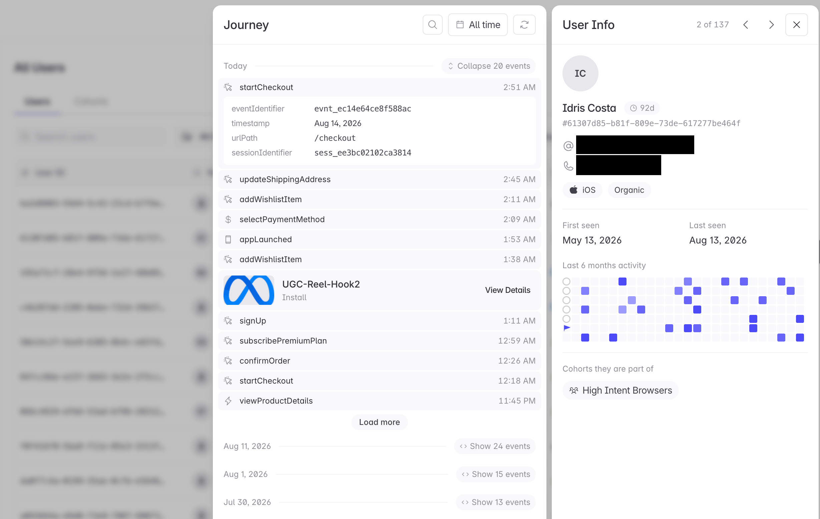
Task: Click the 92d tenure badge
Action: 642,108
